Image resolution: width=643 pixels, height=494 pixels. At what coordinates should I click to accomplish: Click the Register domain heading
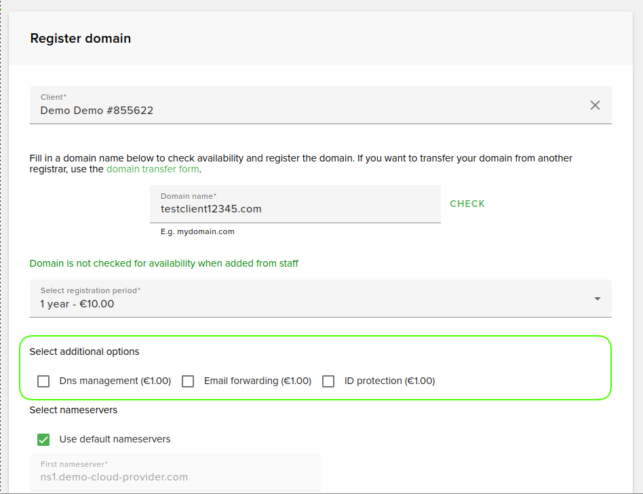click(80, 39)
